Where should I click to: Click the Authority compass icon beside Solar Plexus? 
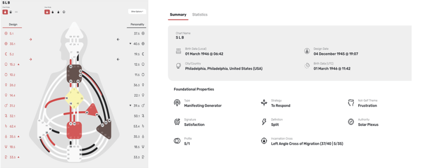[x=350, y=122]
